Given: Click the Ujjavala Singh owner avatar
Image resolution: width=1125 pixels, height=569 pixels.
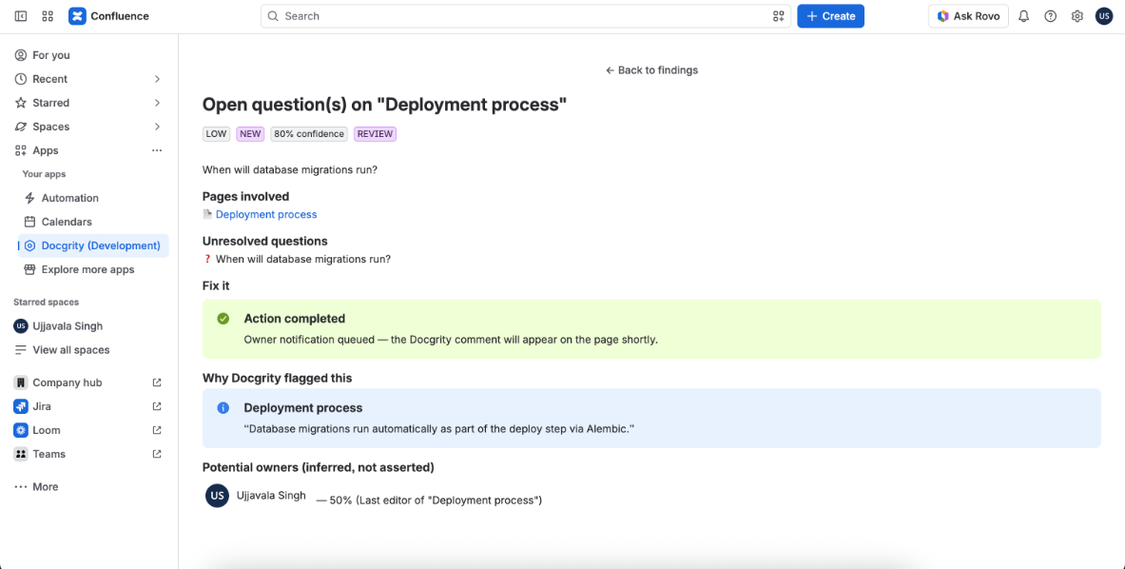Looking at the screenshot, I should (x=218, y=496).
